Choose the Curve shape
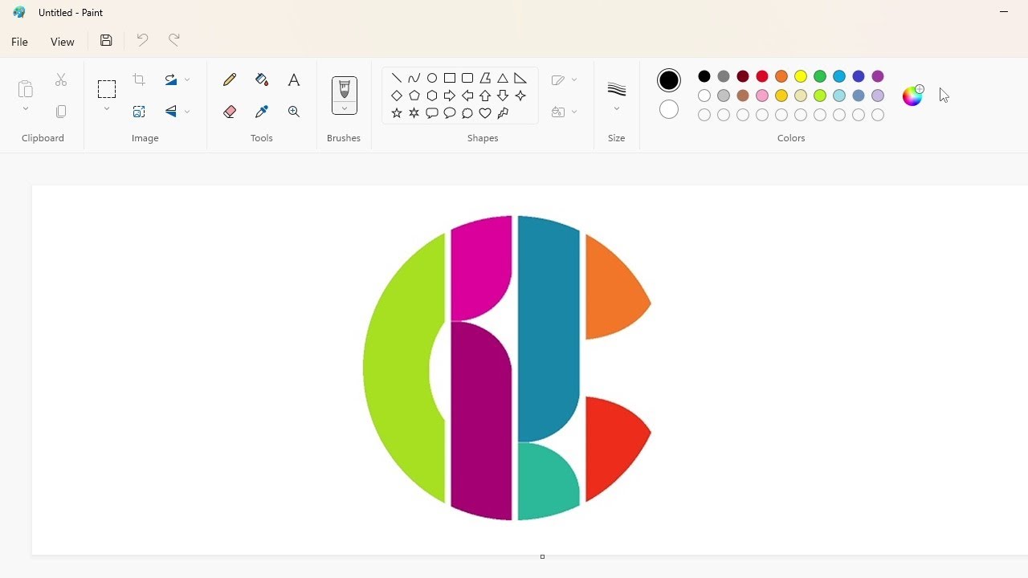This screenshot has height=578, width=1028. 414,78
